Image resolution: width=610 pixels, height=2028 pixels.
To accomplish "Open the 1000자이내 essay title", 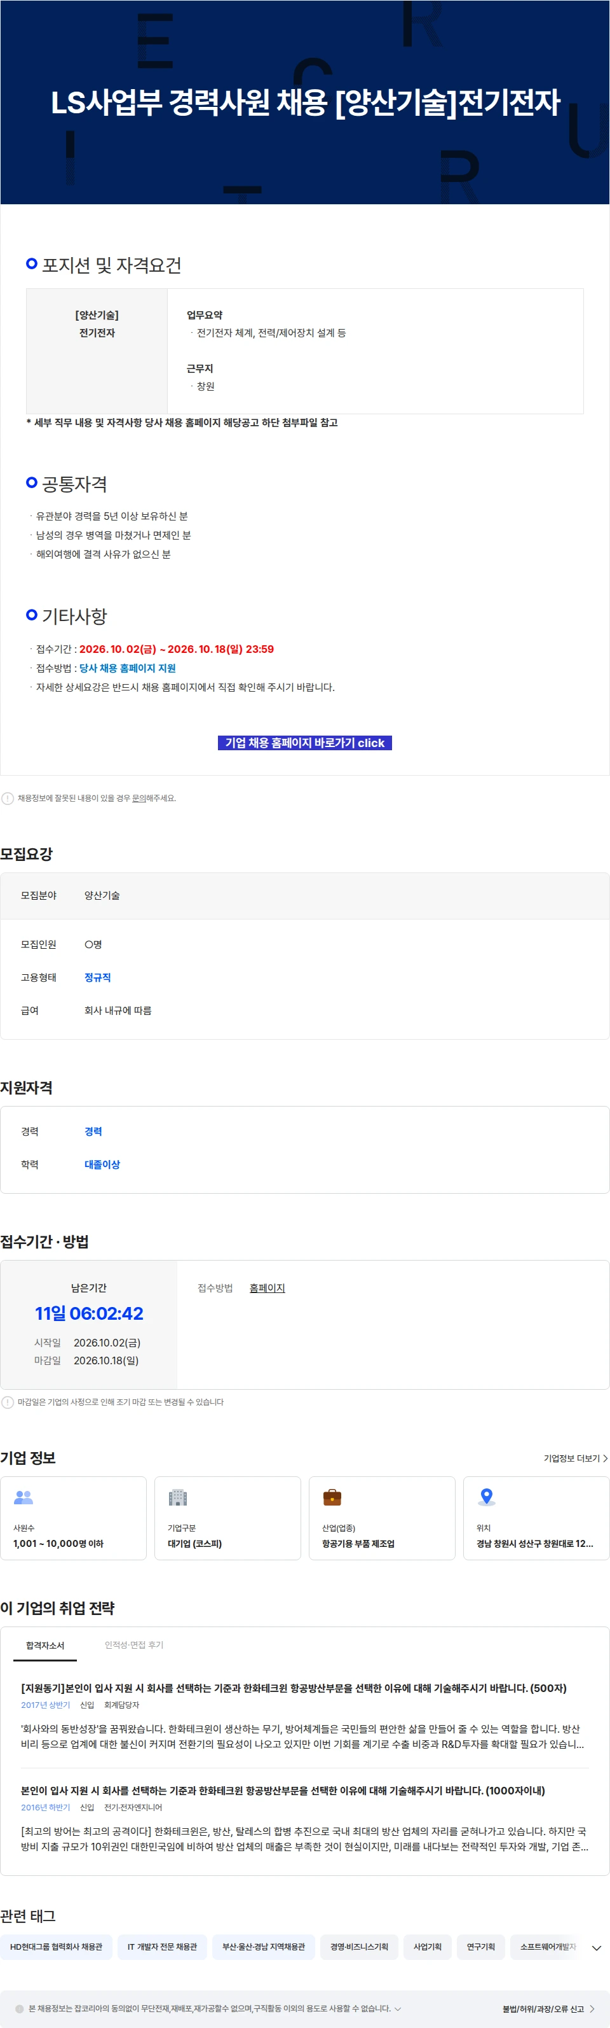I will (x=283, y=1790).
